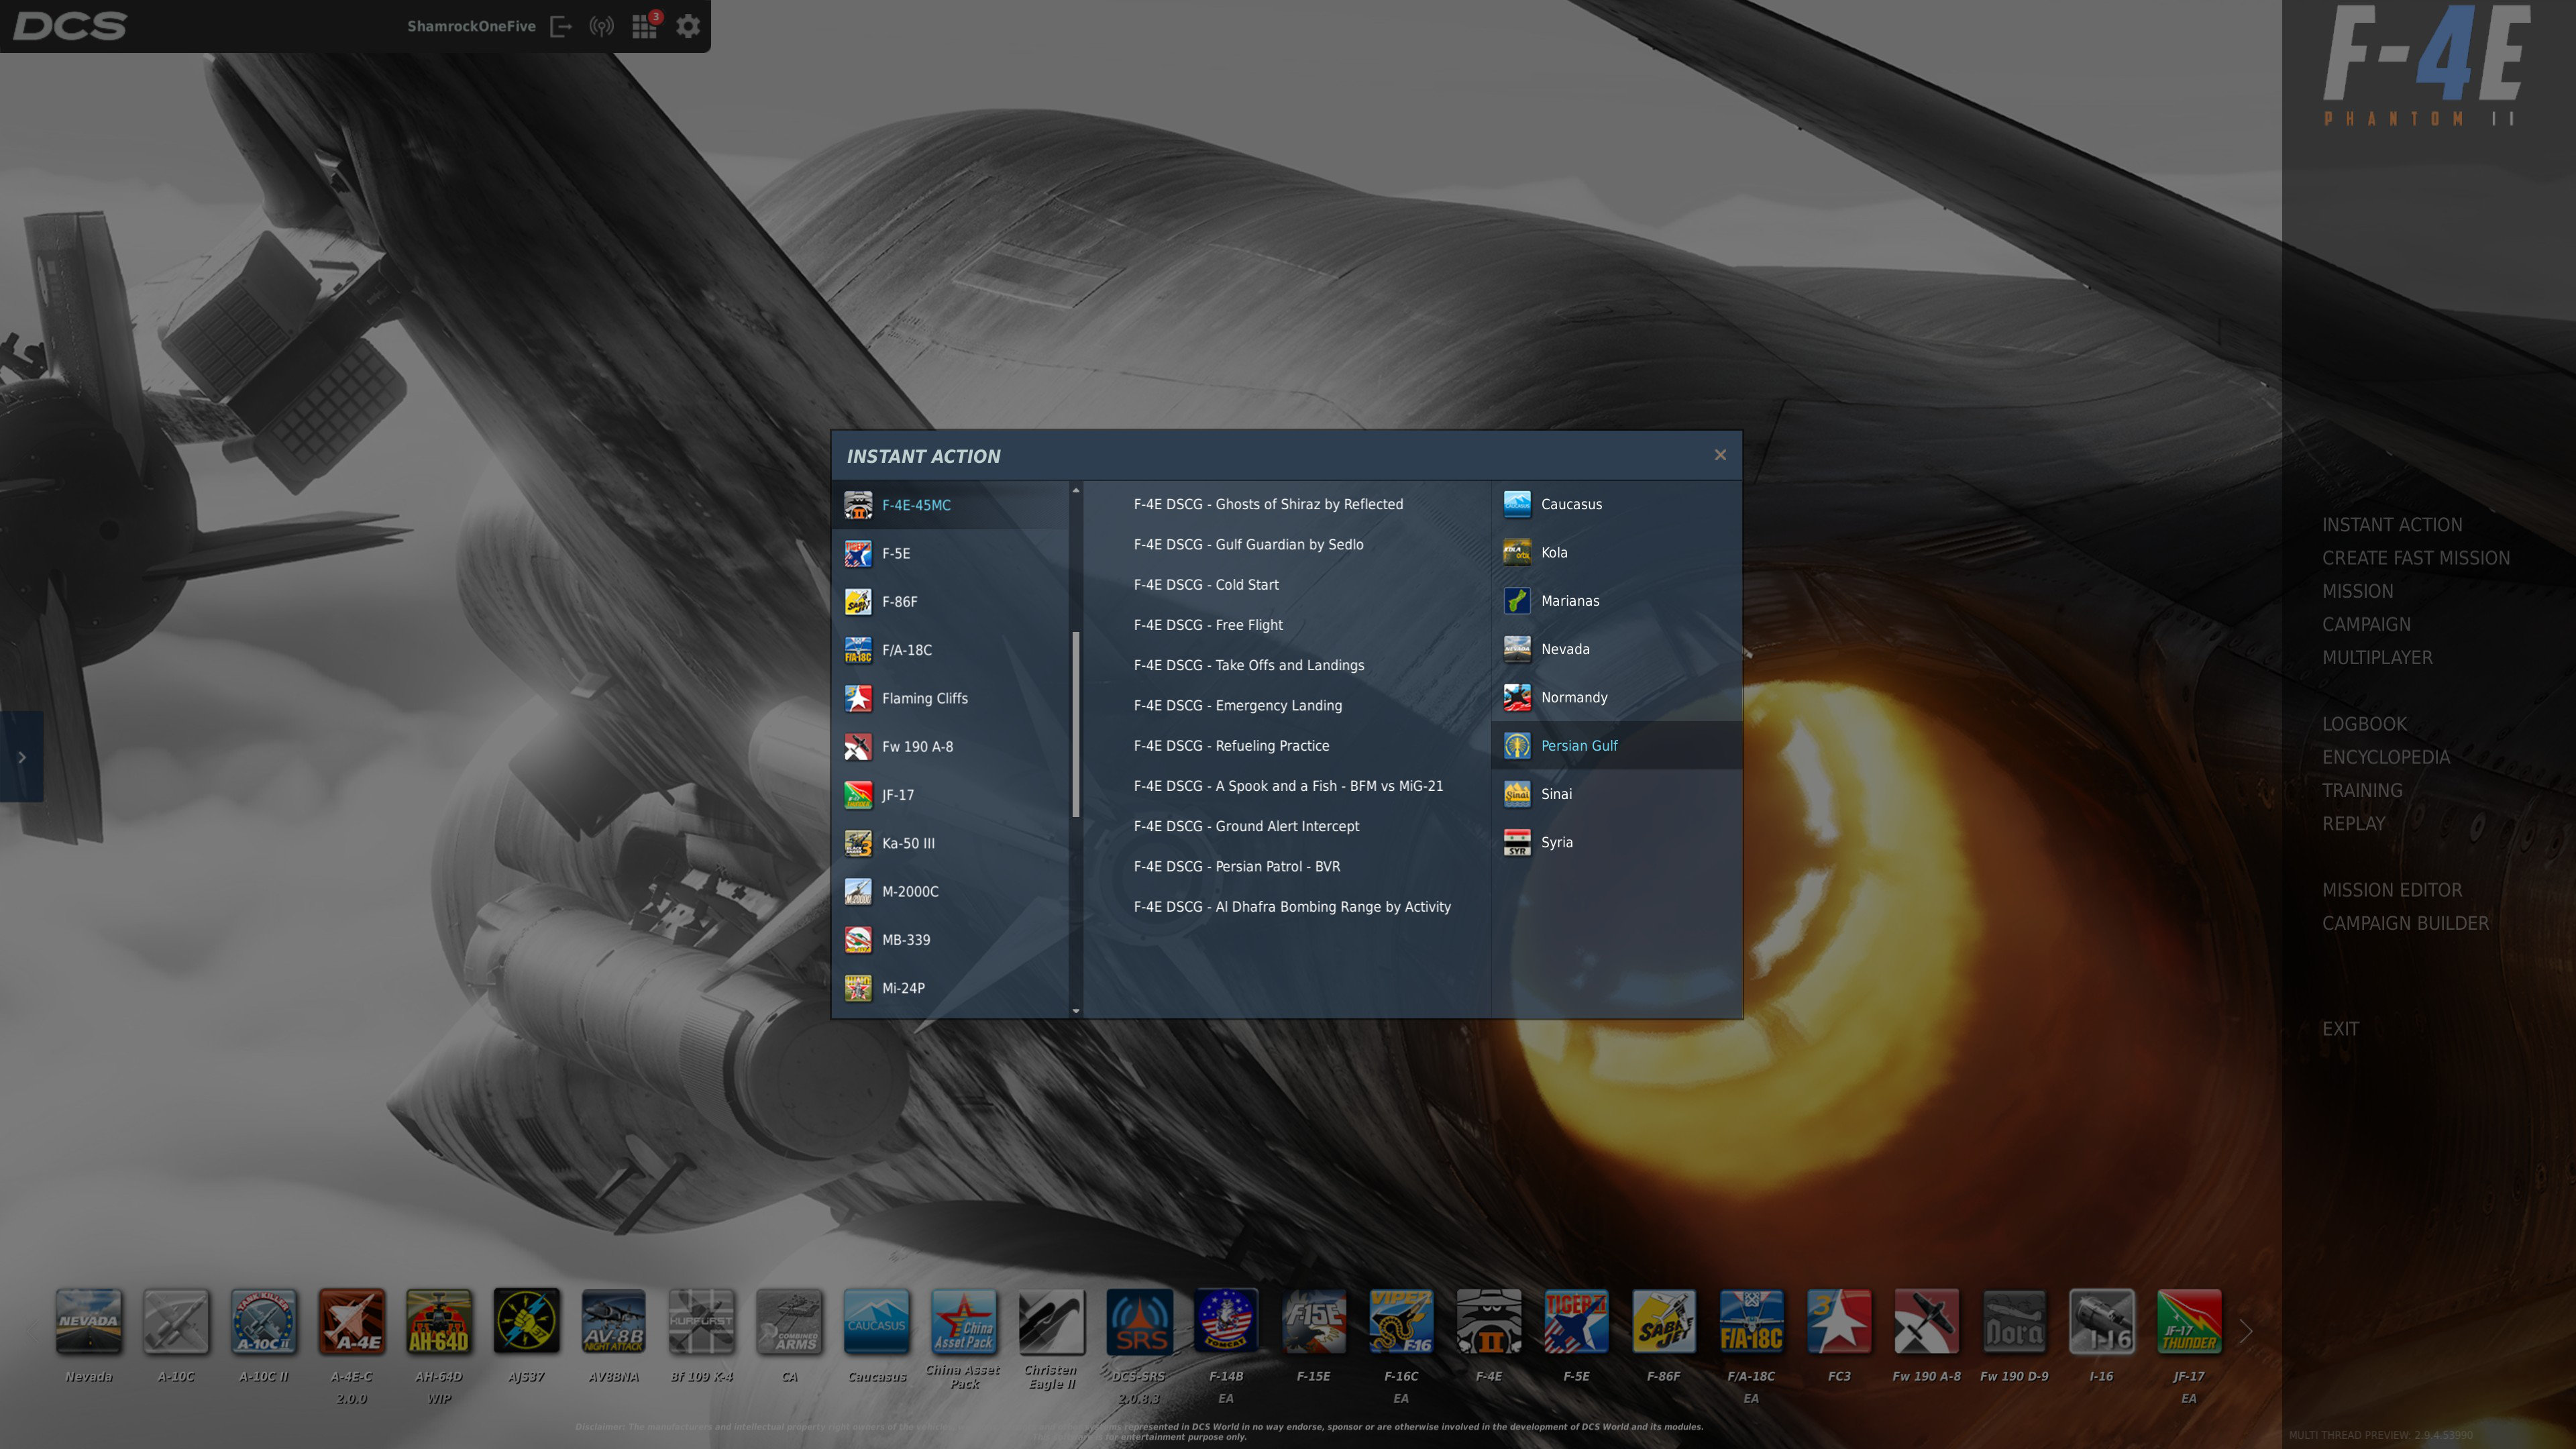This screenshot has height=1449, width=2576.
Task: Open Mission Editor from main menu
Action: [x=2391, y=890]
